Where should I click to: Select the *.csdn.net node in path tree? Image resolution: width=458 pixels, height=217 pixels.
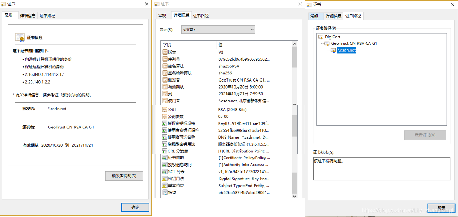[x=346, y=50]
